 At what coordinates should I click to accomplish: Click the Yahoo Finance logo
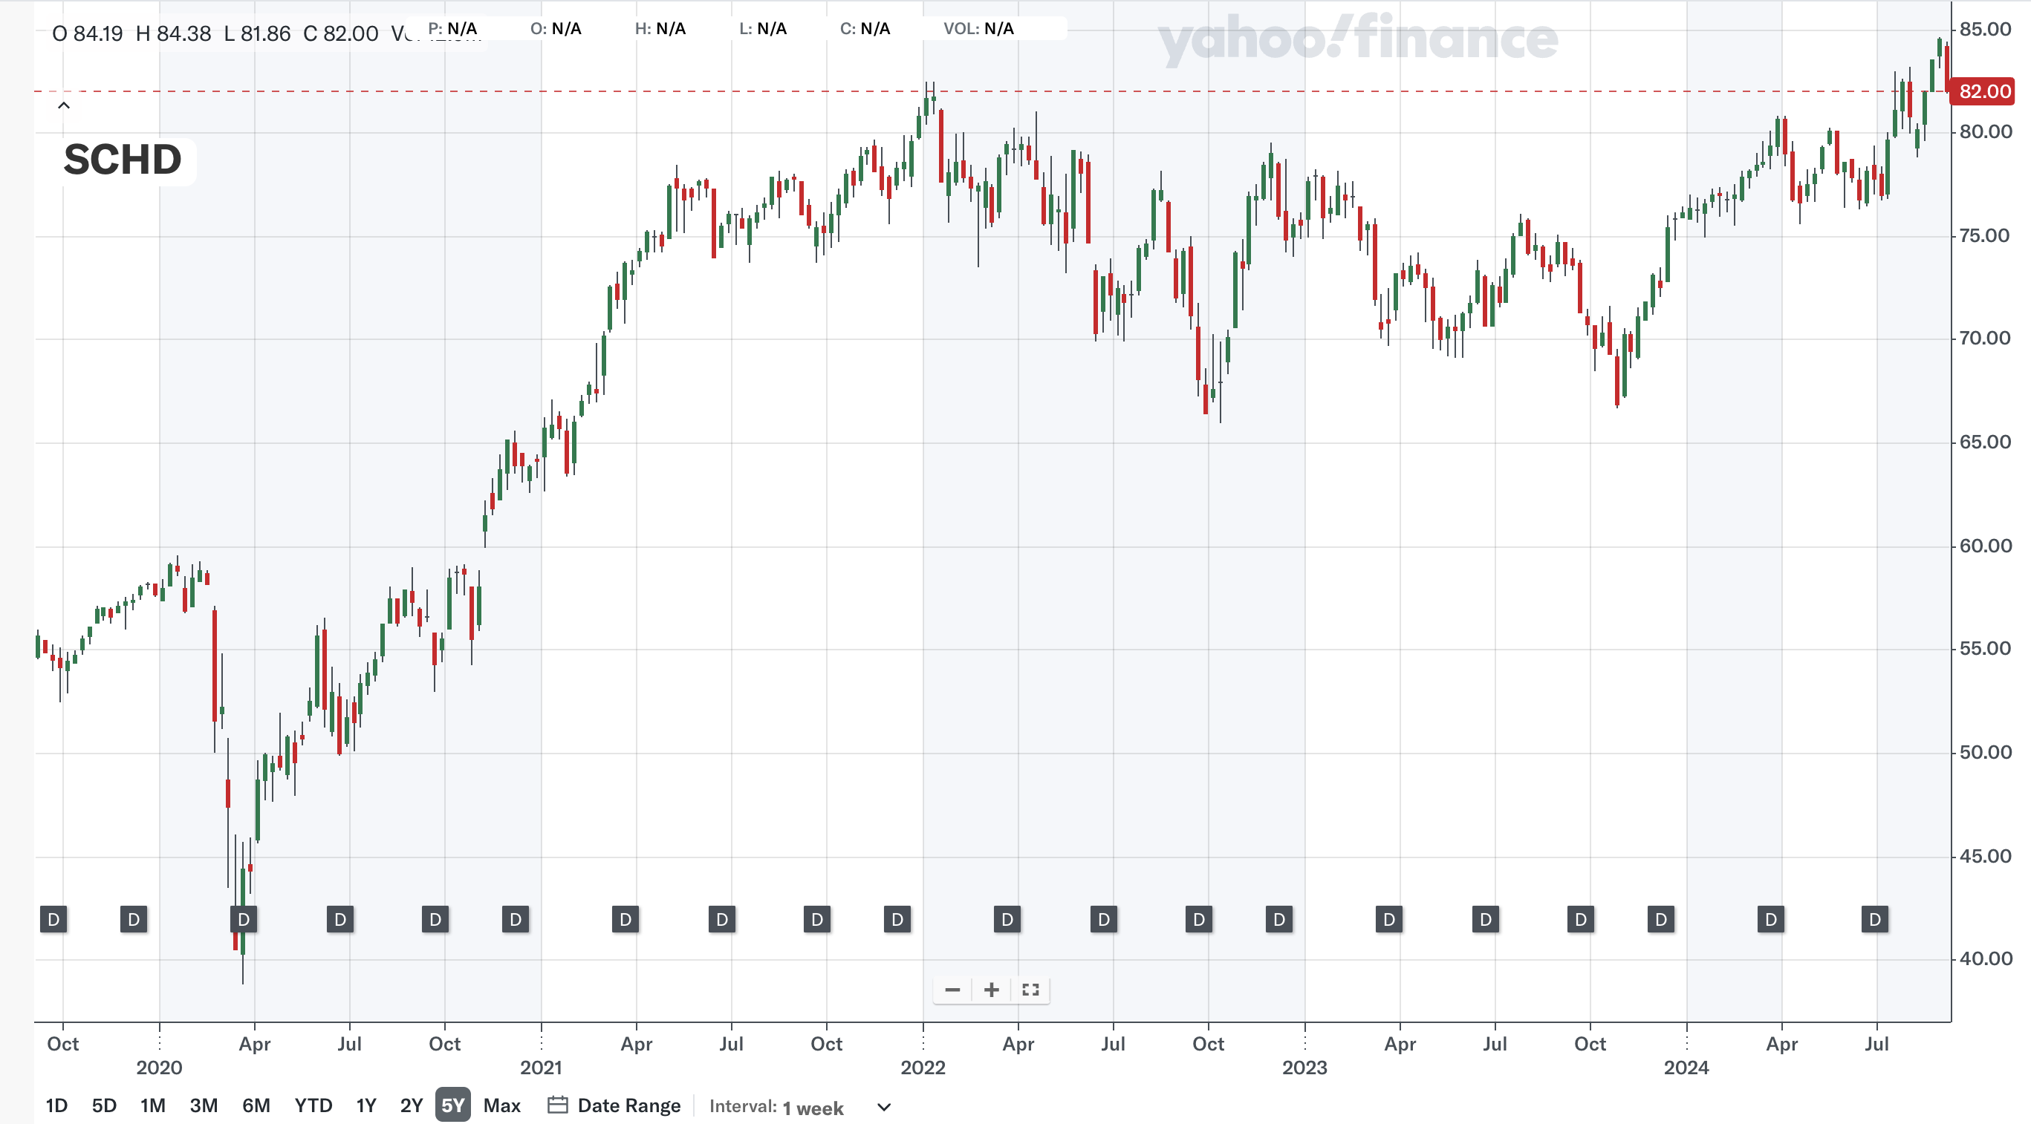pos(1356,39)
